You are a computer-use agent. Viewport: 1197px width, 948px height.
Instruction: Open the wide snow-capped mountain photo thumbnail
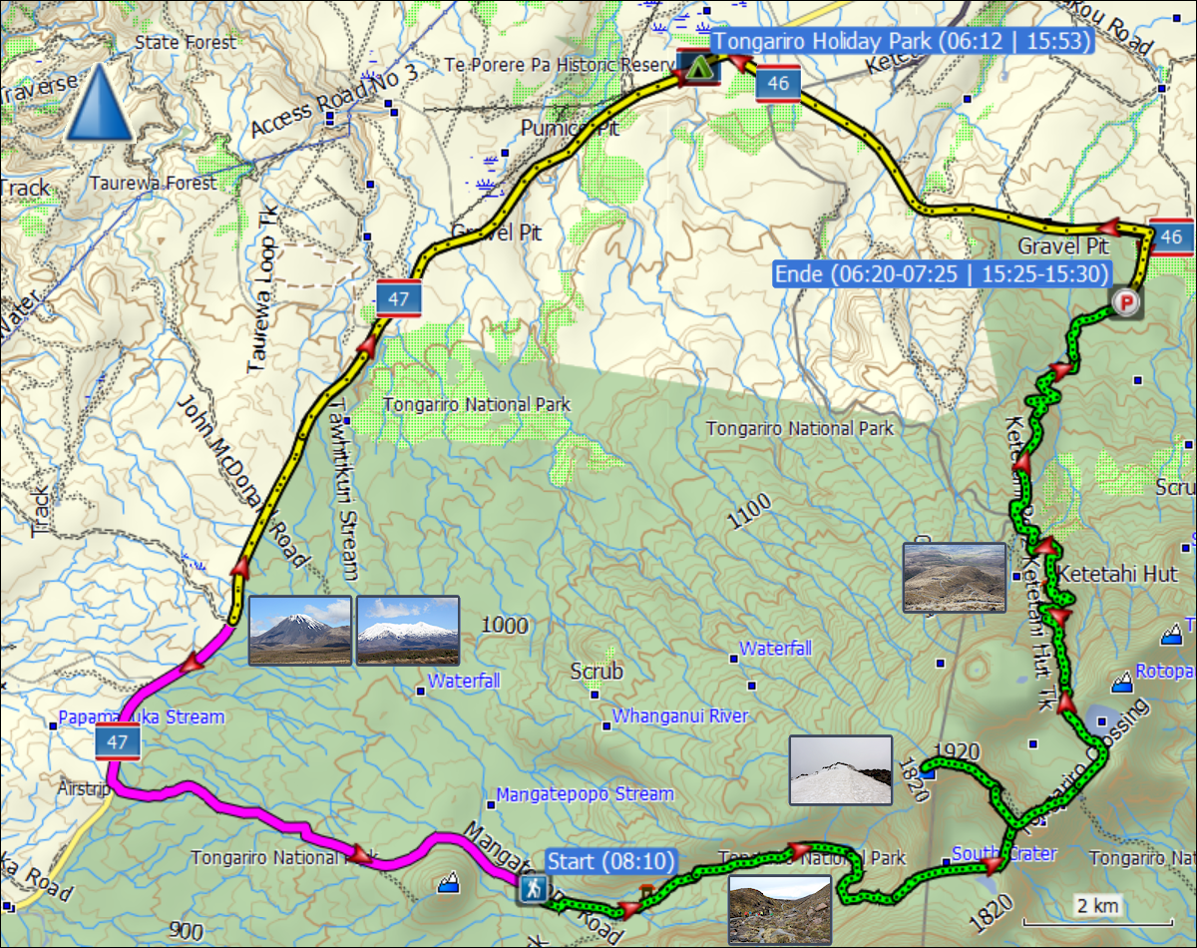coord(408,630)
